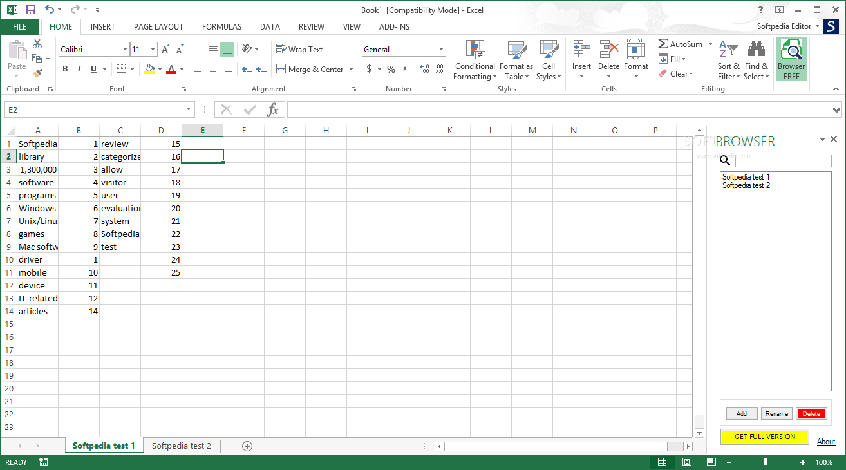The image size is (846, 470).
Task: Open the General number format dropdown
Action: pyautogui.click(x=442, y=50)
